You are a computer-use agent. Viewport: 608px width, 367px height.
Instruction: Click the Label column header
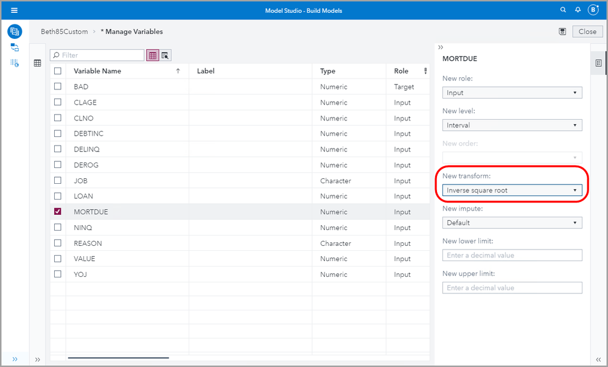251,71
